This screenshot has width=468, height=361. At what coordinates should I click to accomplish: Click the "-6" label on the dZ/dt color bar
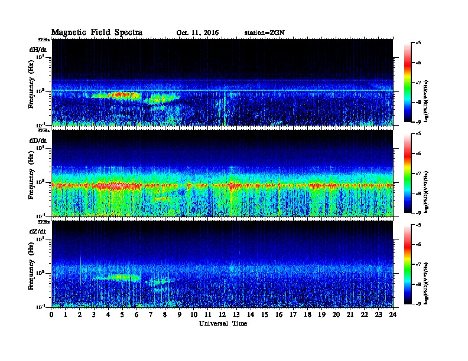point(418,244)
